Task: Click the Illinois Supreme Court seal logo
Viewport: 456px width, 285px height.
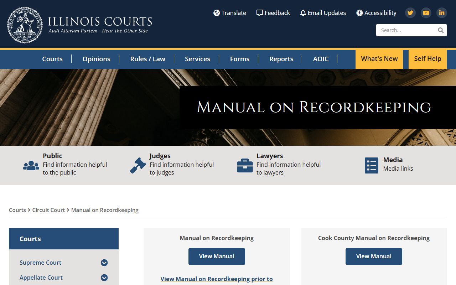Action: pos(25,25)
